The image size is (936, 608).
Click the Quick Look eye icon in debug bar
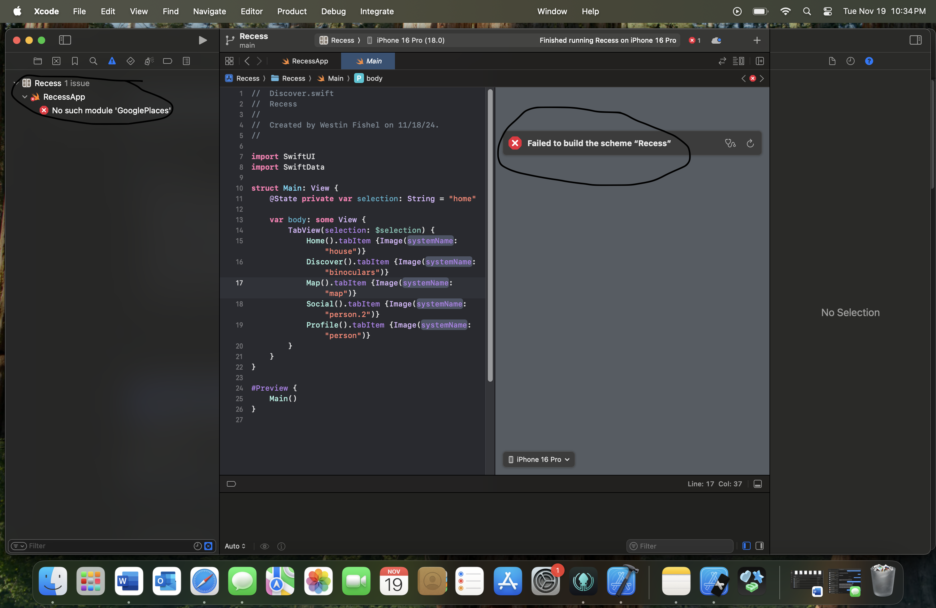265,546
